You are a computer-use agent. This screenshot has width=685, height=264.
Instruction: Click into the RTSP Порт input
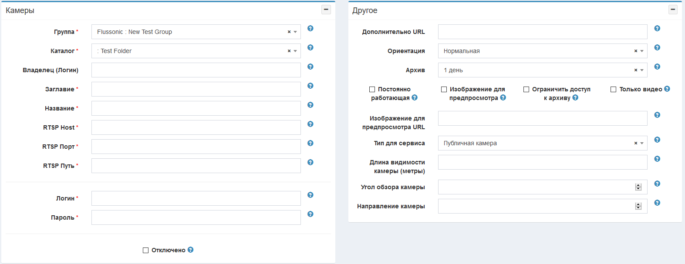pos(196,147)
